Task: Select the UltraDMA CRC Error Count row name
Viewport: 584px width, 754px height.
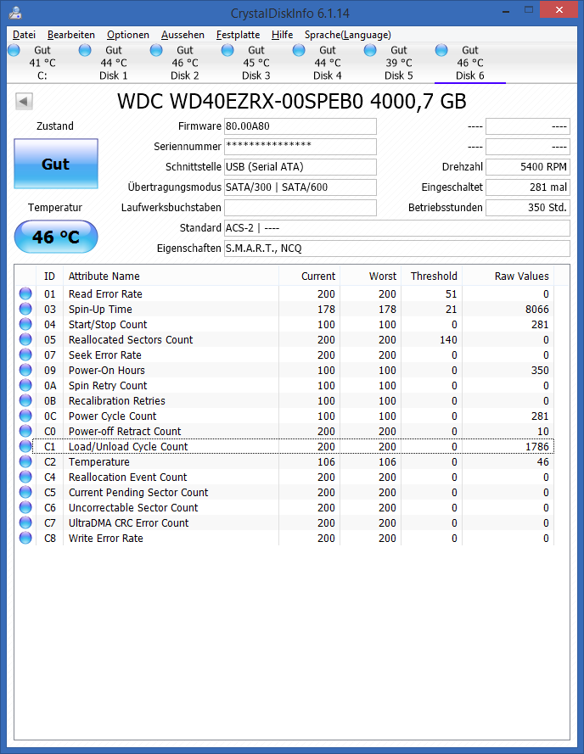Action: (x=128, y=522)
